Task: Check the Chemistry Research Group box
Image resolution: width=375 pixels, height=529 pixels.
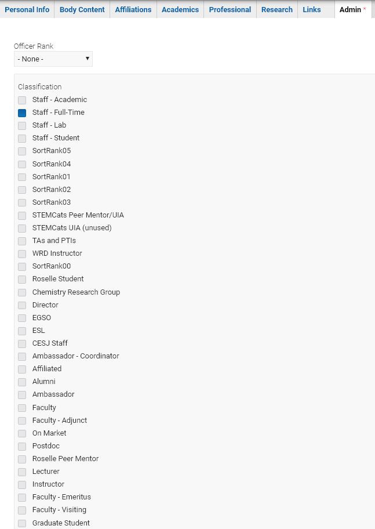Action: click(22, 292)
